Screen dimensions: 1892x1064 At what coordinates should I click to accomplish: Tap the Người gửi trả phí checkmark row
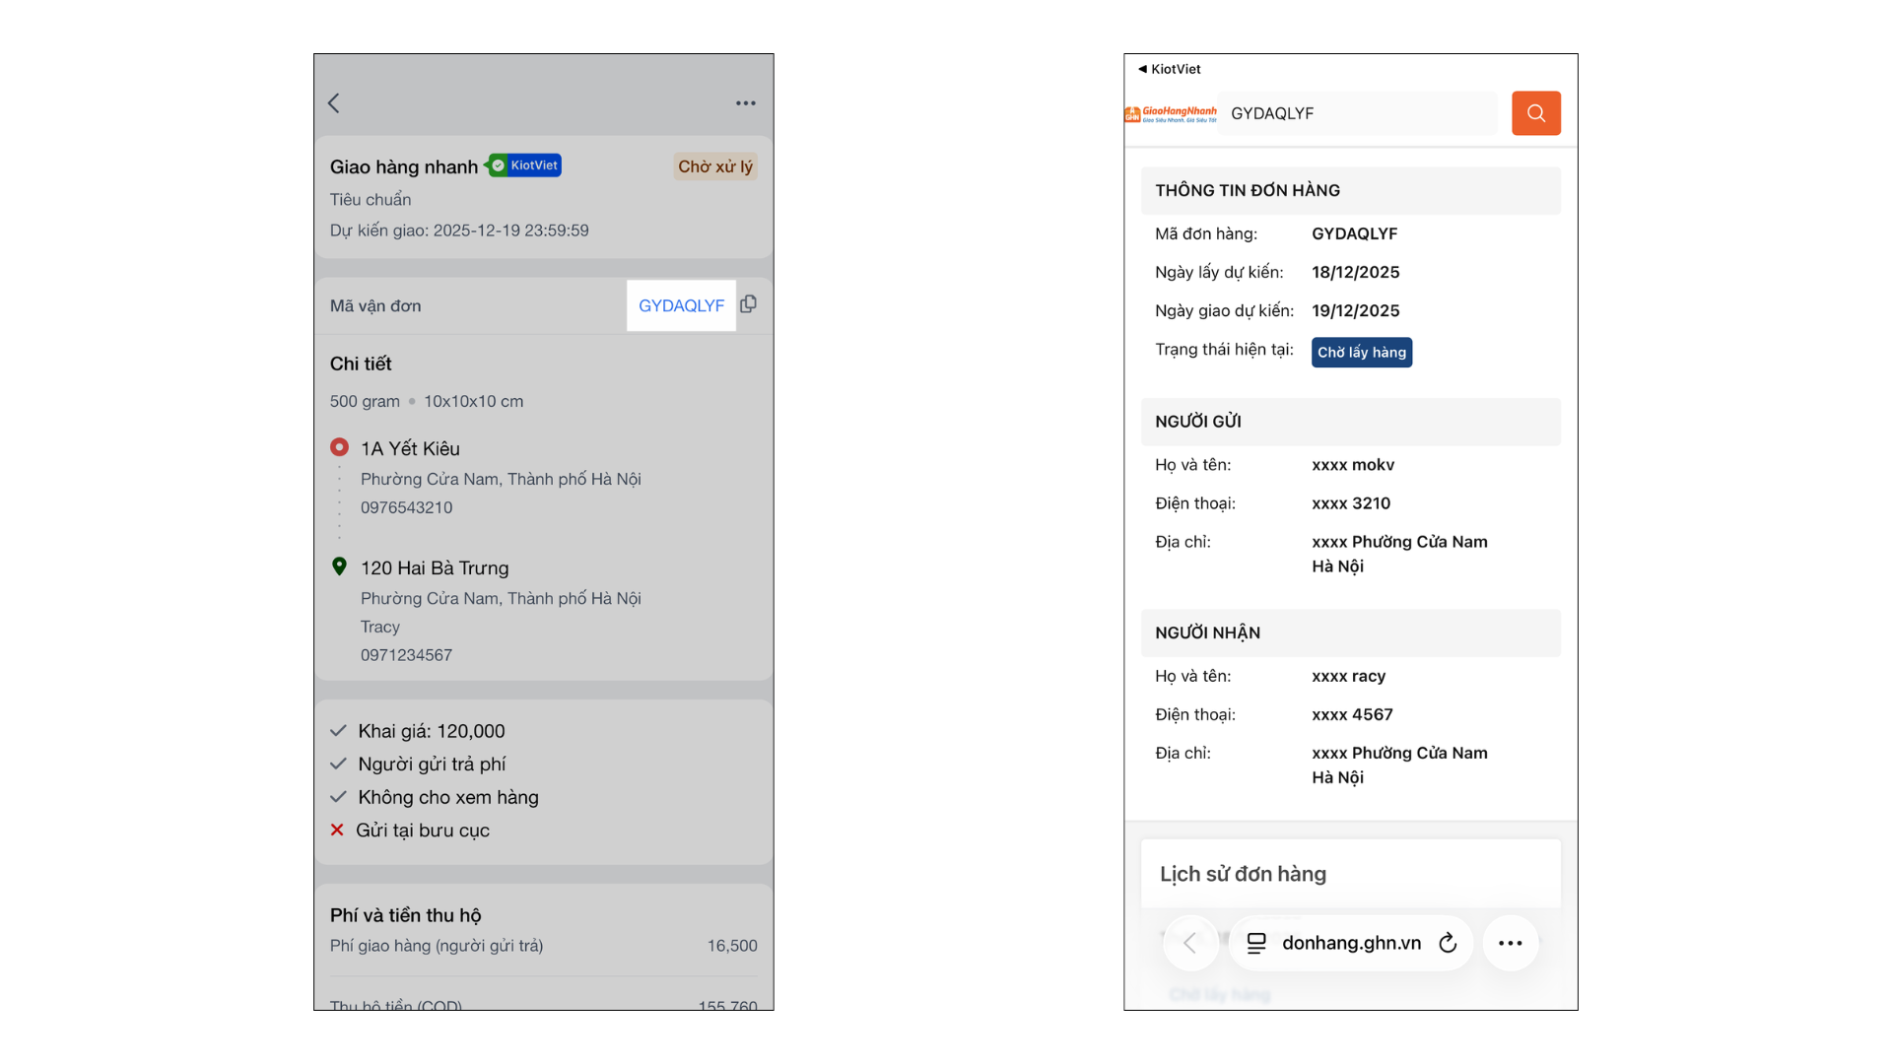[431, 765]
